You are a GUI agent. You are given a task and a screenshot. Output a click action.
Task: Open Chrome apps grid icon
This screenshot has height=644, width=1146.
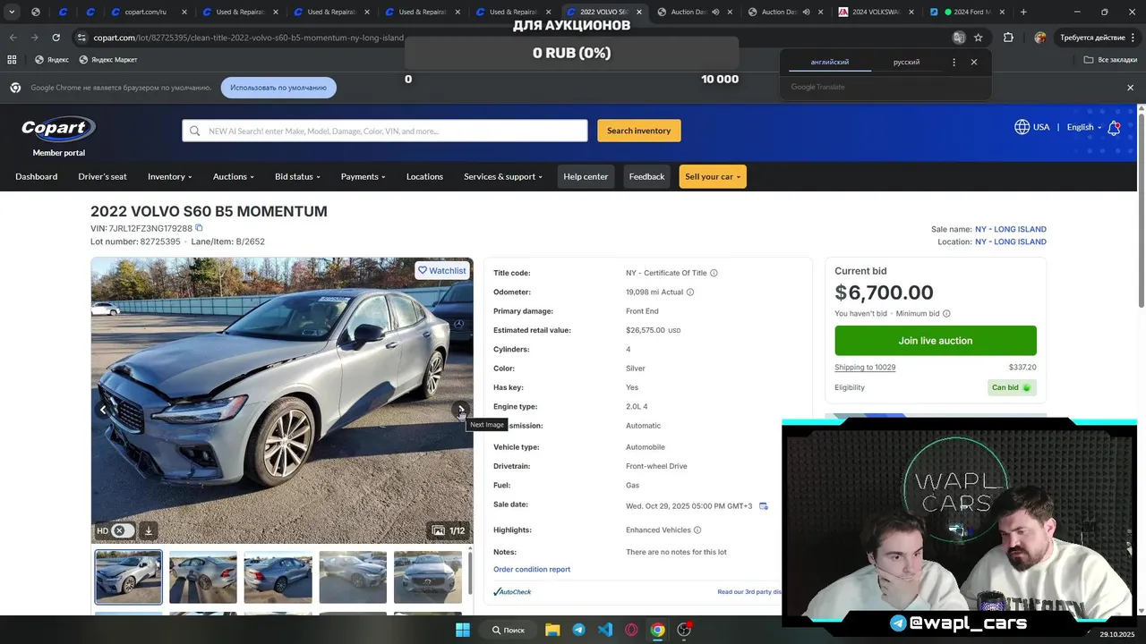[x=12, y=59]
